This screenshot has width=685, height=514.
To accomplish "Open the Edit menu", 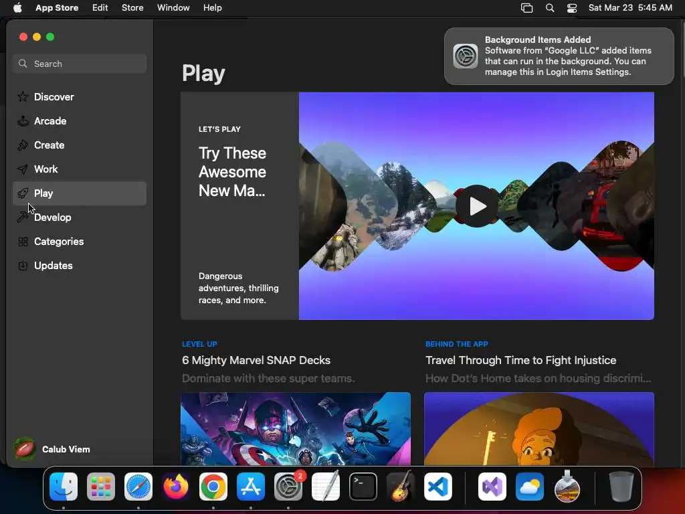I will (100, 7).
